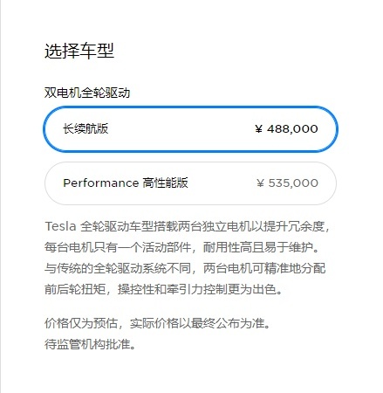Select the 长续航版 model option
Image resolution: width=383 pixels, height=393 pixels.
click(x=190, y=129)
